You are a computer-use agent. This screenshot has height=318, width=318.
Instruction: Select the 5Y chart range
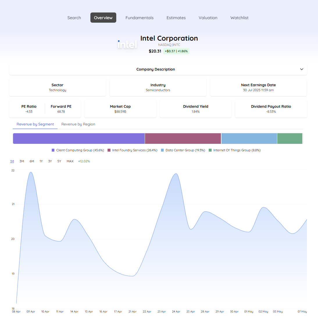[59, 161]
